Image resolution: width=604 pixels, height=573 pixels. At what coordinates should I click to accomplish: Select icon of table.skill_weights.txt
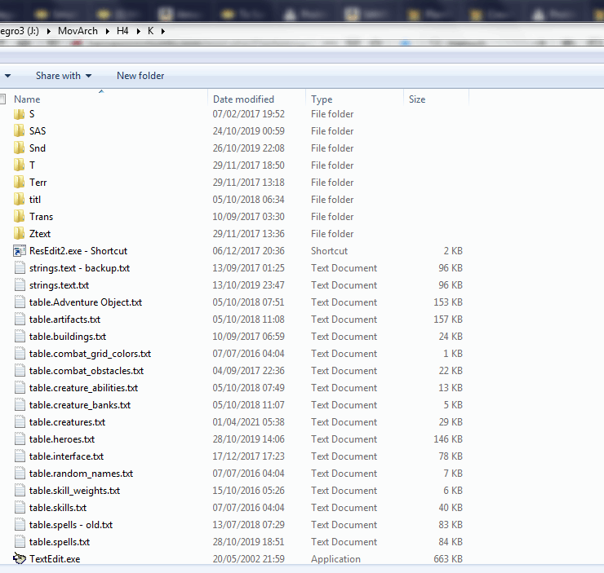click(x=20, y=491)
